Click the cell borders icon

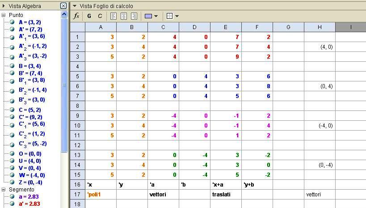tap(170, 16)
